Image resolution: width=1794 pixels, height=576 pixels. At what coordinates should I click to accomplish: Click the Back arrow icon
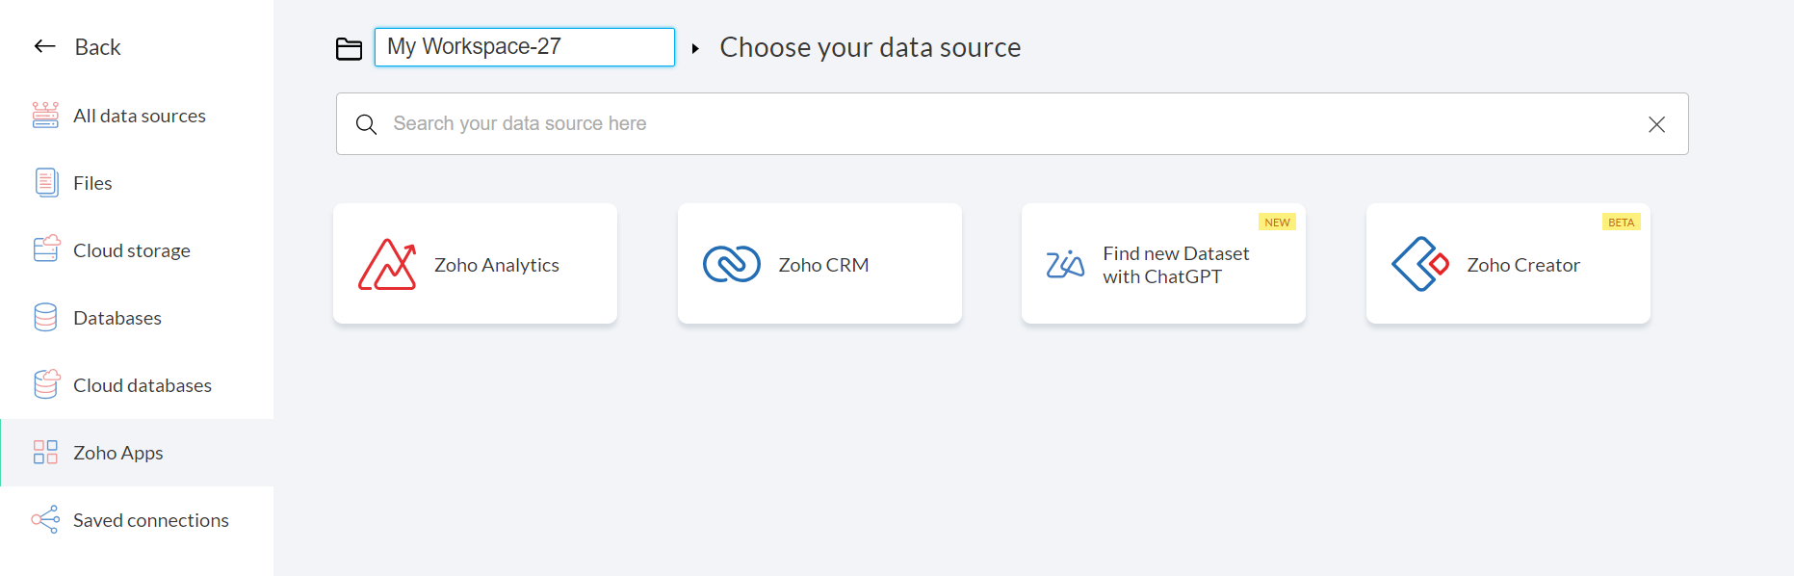44,46
